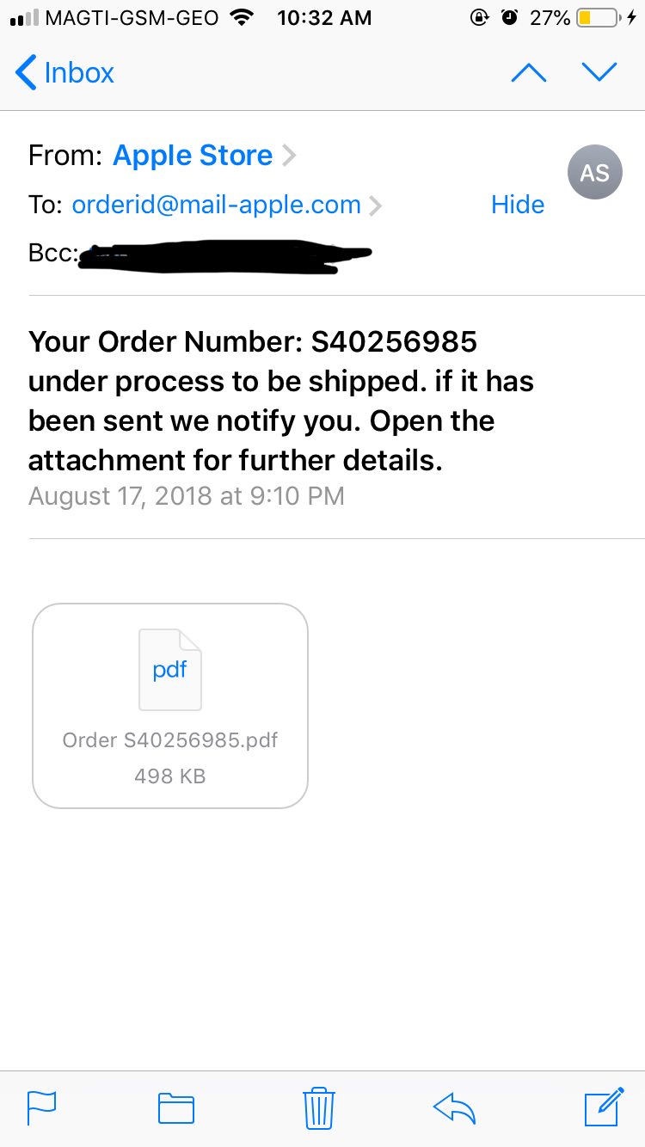This screenshot has width=645, height=1147.
Task: Go back to Inbox
Action: pos(65,73)
